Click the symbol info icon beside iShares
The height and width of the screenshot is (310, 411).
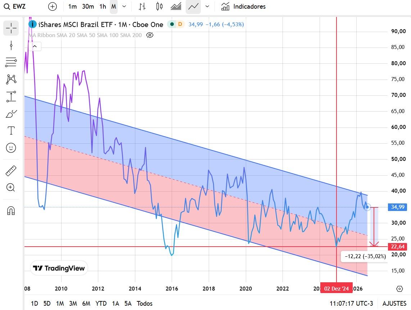pos(32,24)
